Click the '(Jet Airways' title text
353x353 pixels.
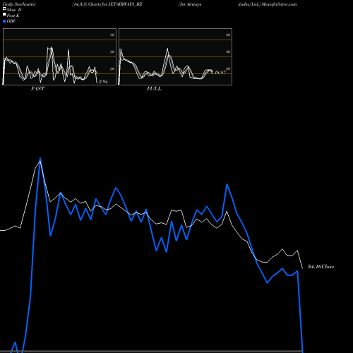tap(190, 4)
